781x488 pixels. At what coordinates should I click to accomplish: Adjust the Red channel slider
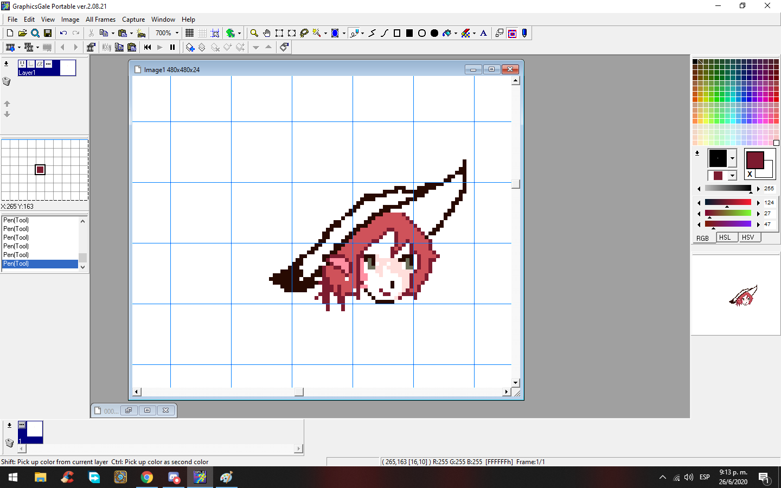pos(728,202)
